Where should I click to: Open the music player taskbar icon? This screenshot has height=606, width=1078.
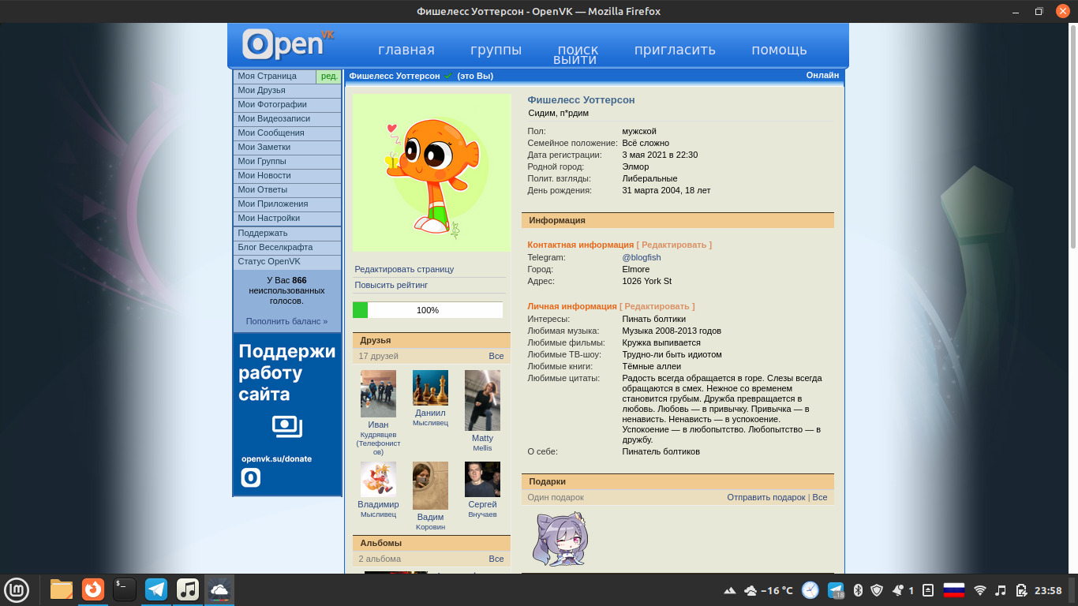click(188, 589)
